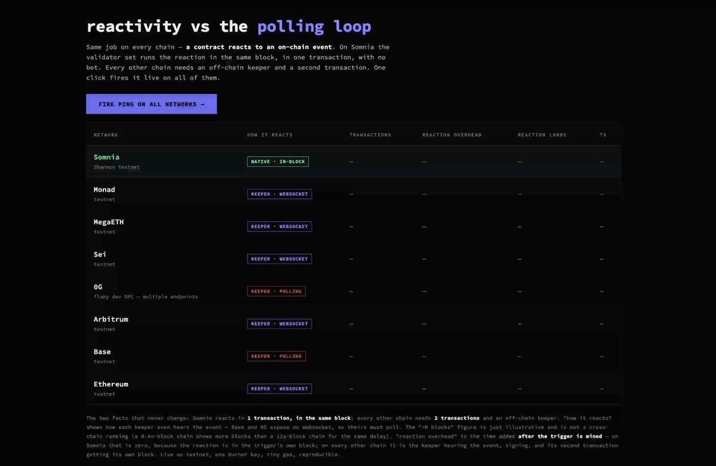Select the MegaETH network name
The image size is (716, 466).
click(109, 222)
